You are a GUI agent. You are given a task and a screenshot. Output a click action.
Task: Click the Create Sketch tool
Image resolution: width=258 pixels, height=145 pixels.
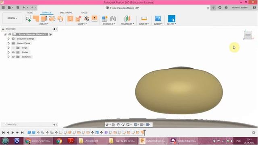(x=28, y=19)
